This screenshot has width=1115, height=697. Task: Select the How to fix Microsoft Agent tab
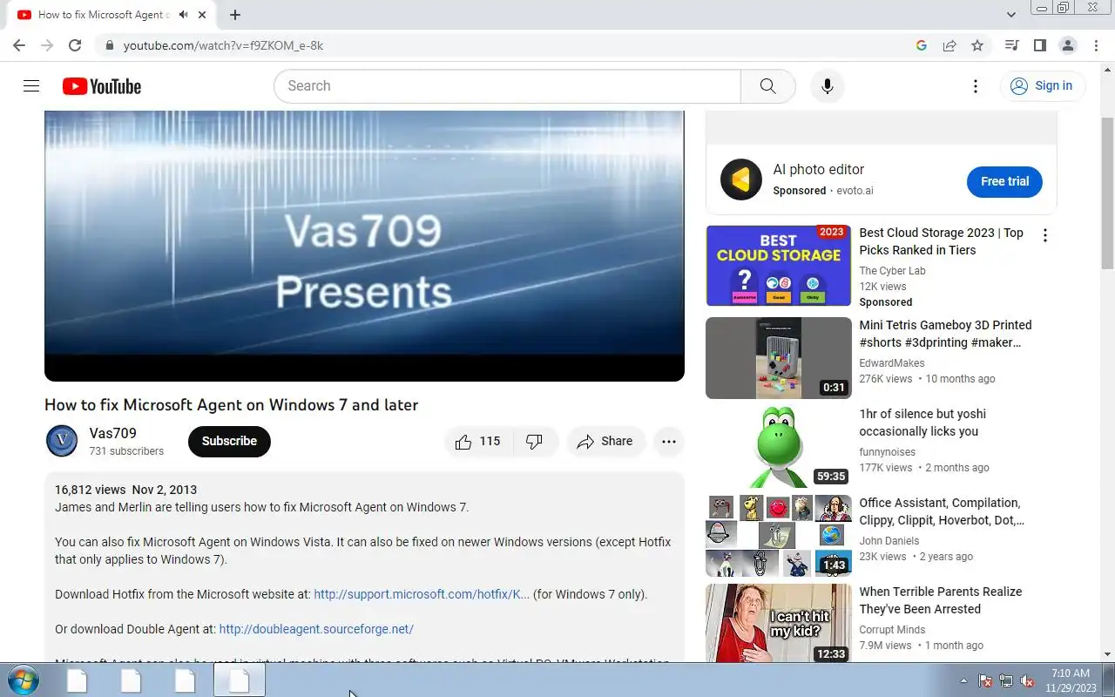coord(103,15)
